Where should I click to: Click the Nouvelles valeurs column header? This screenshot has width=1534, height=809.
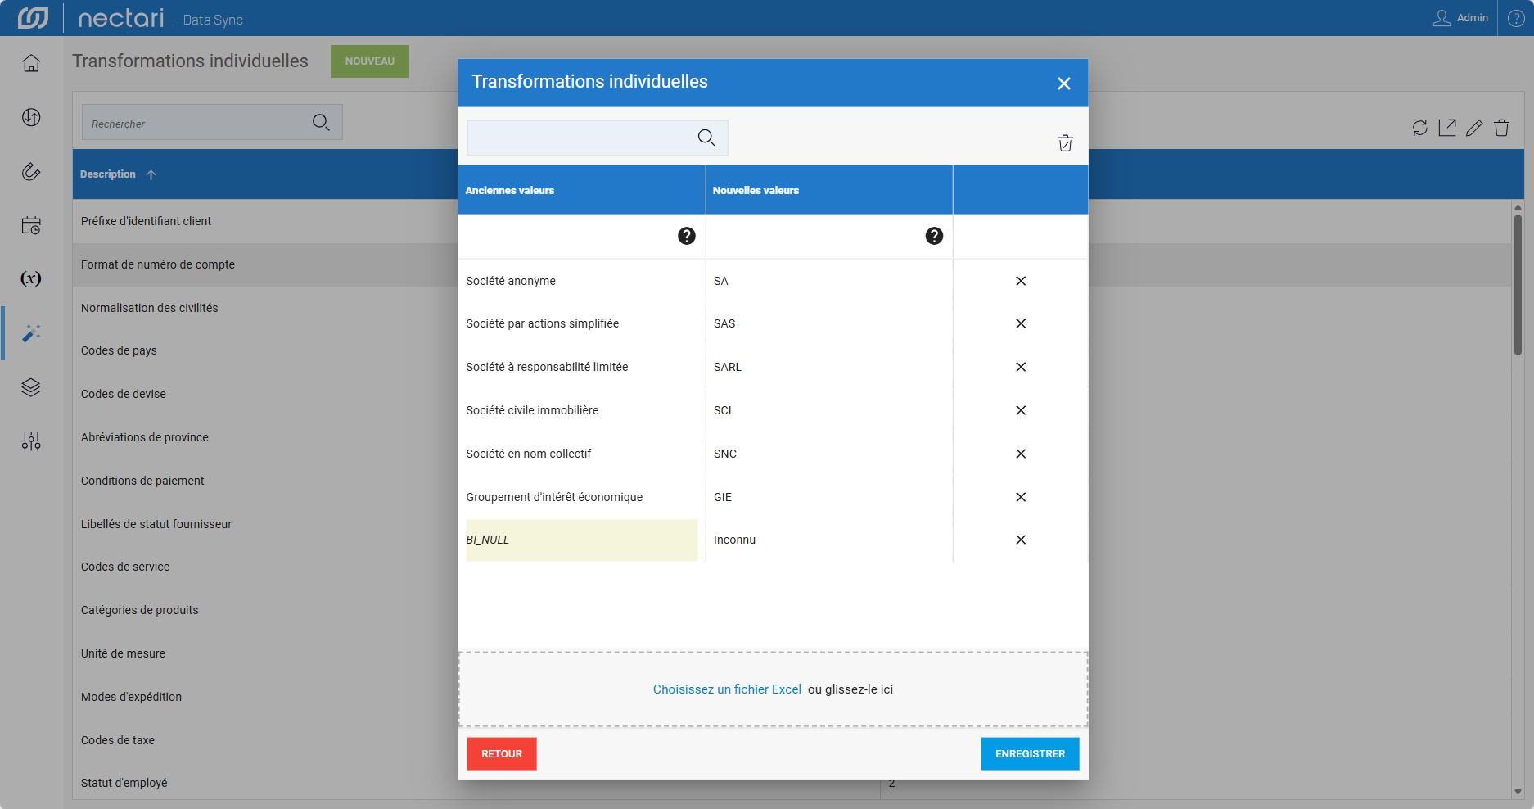[829, 190]
